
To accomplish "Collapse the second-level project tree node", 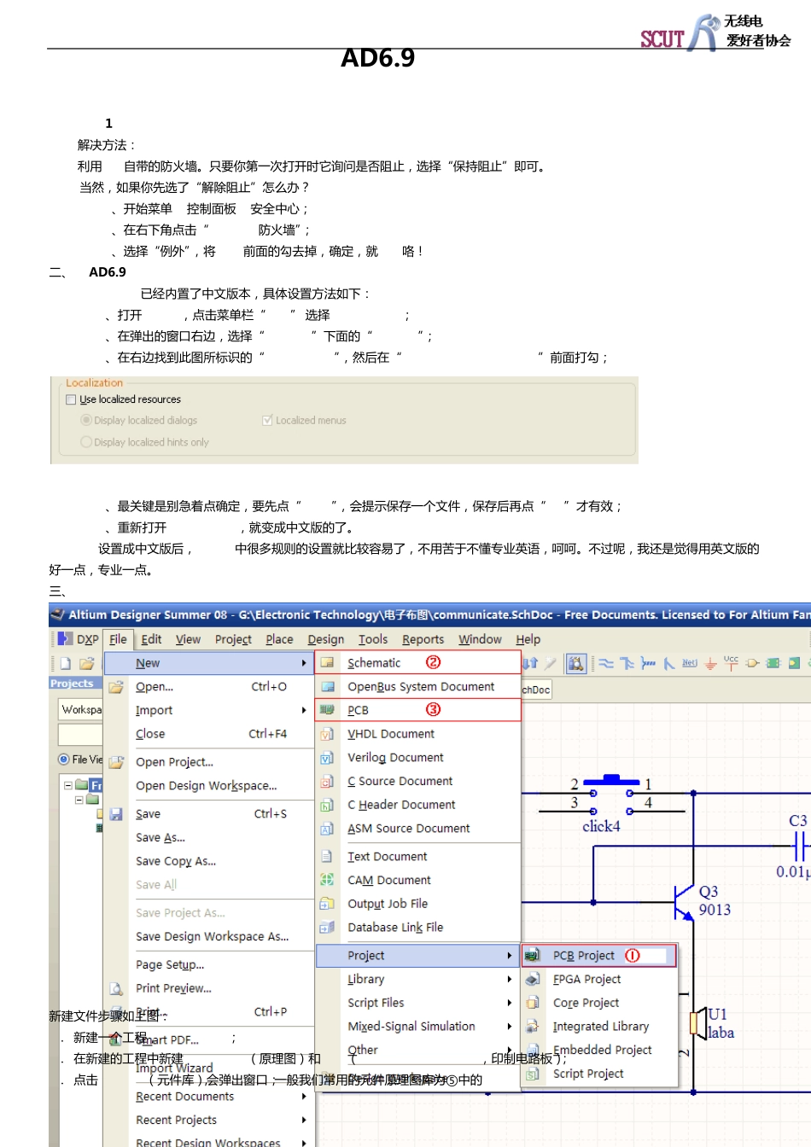I will click(79, 800).
